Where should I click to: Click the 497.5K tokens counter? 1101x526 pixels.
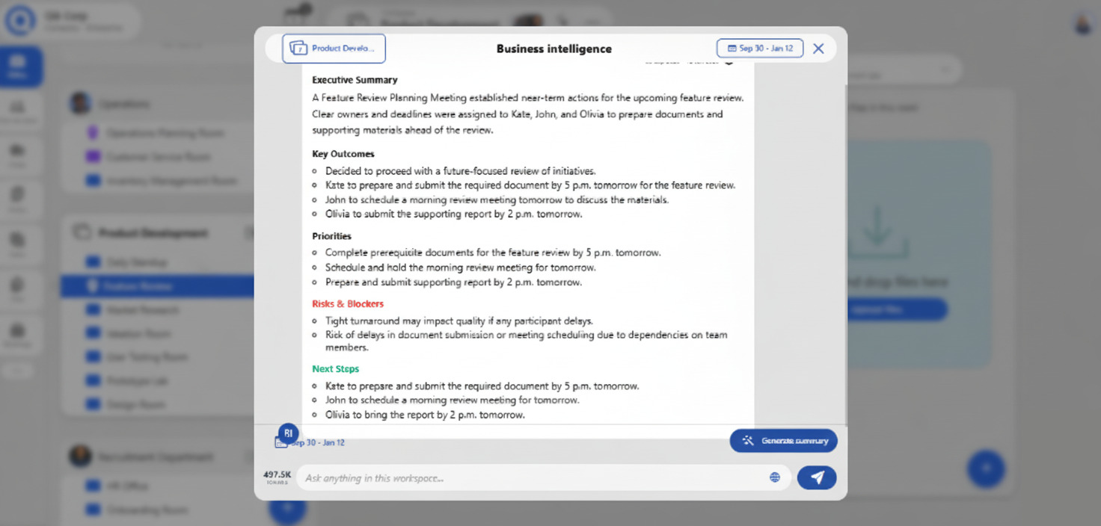tap(277, 477)
